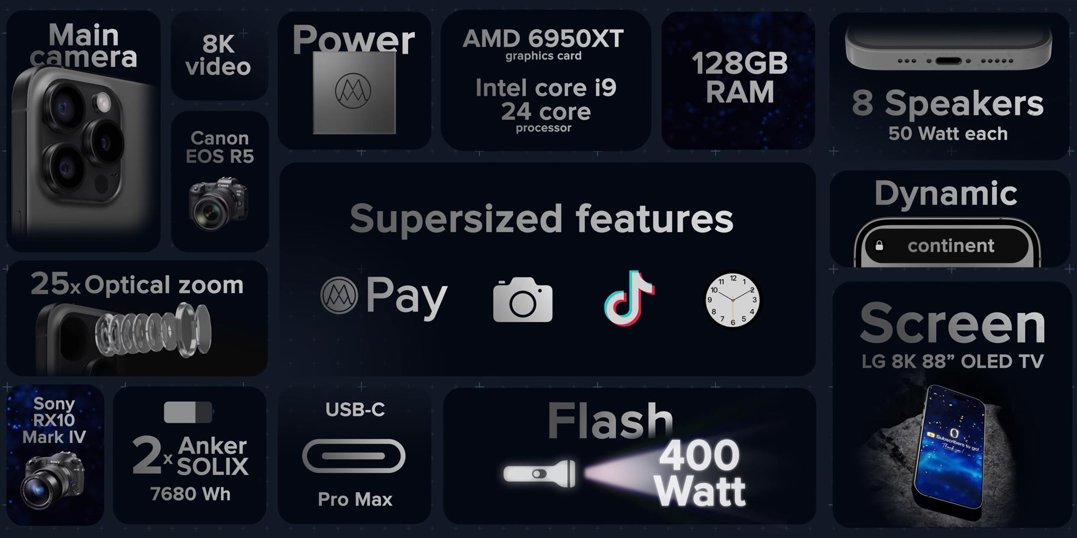Image resolution: width=1077 pixels, height=538 pixels.
Task: Click the chip logo in Power tile
Action: (354, 92)
